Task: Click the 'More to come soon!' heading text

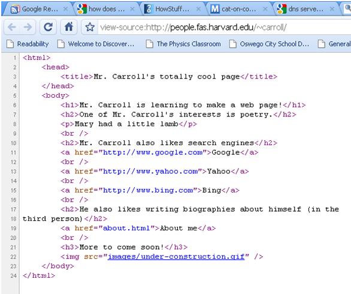Action: pyautogui.click(x=122, y=247)
